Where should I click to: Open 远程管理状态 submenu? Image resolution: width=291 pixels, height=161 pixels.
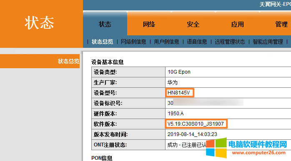230,42
